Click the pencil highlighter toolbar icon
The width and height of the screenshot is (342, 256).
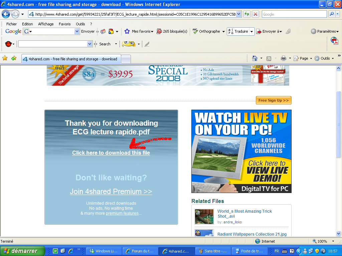click(x=147, y=44)
